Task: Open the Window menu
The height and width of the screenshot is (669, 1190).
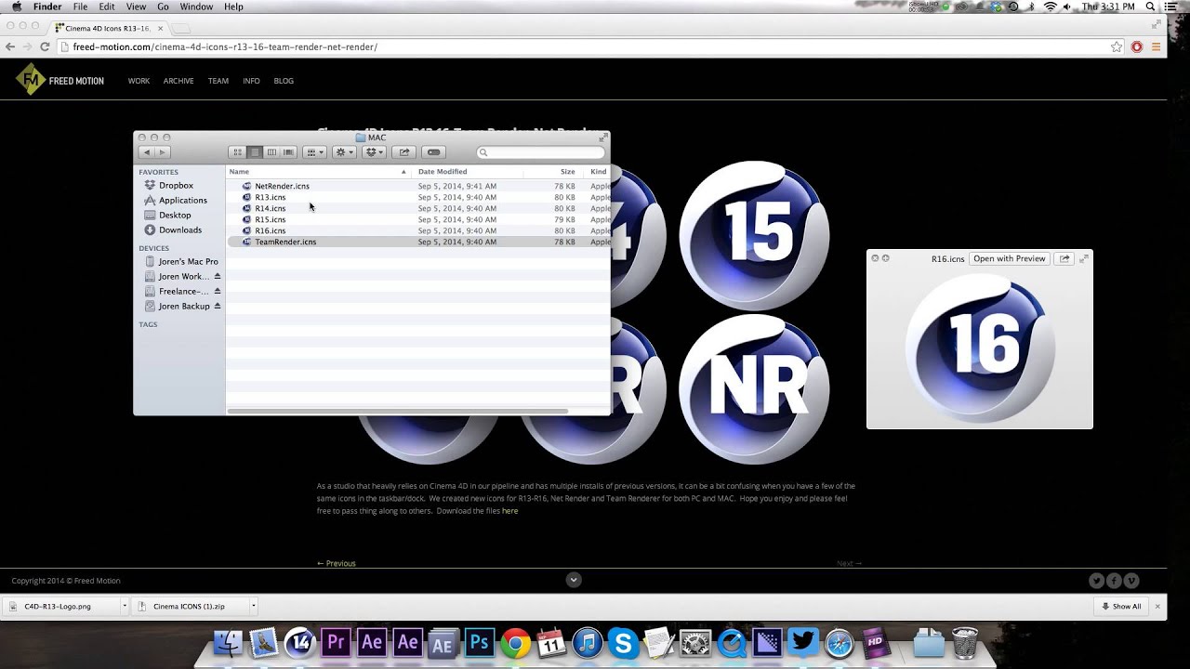Action: click(x=196, y=7)
